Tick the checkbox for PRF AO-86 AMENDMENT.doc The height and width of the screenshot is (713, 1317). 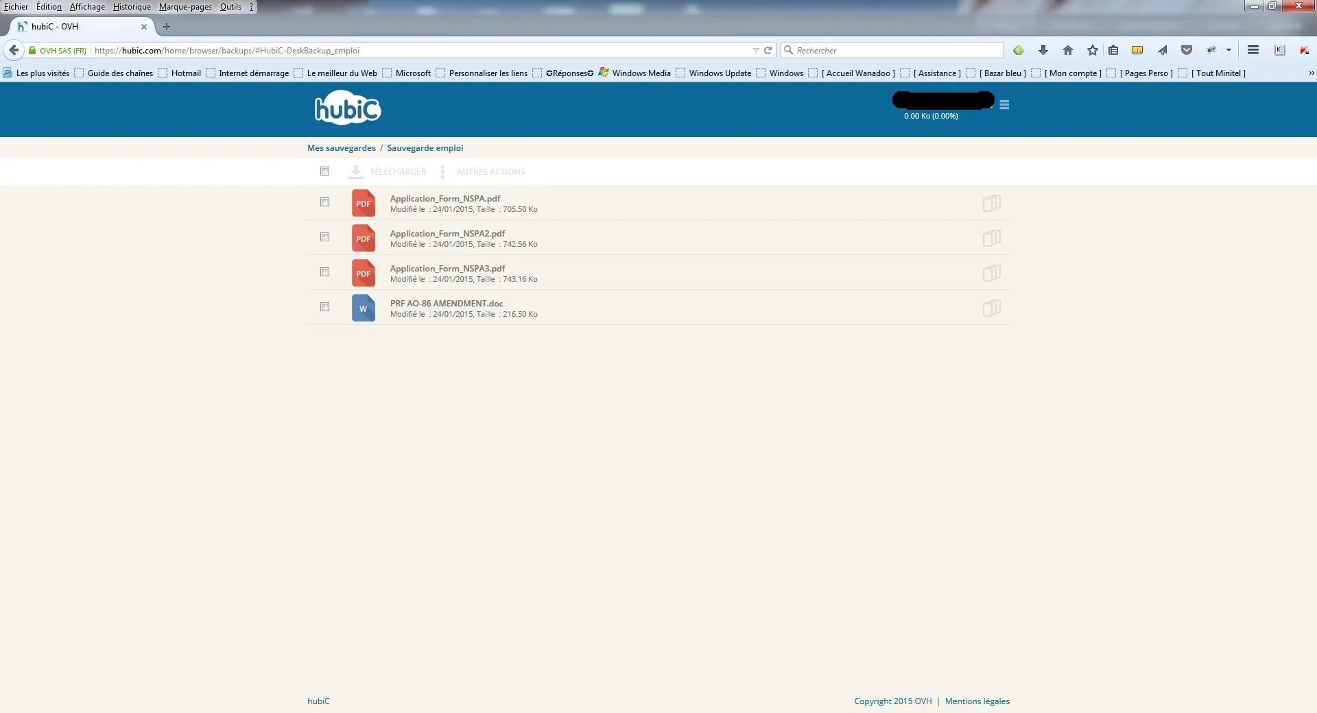pos(324,307)
